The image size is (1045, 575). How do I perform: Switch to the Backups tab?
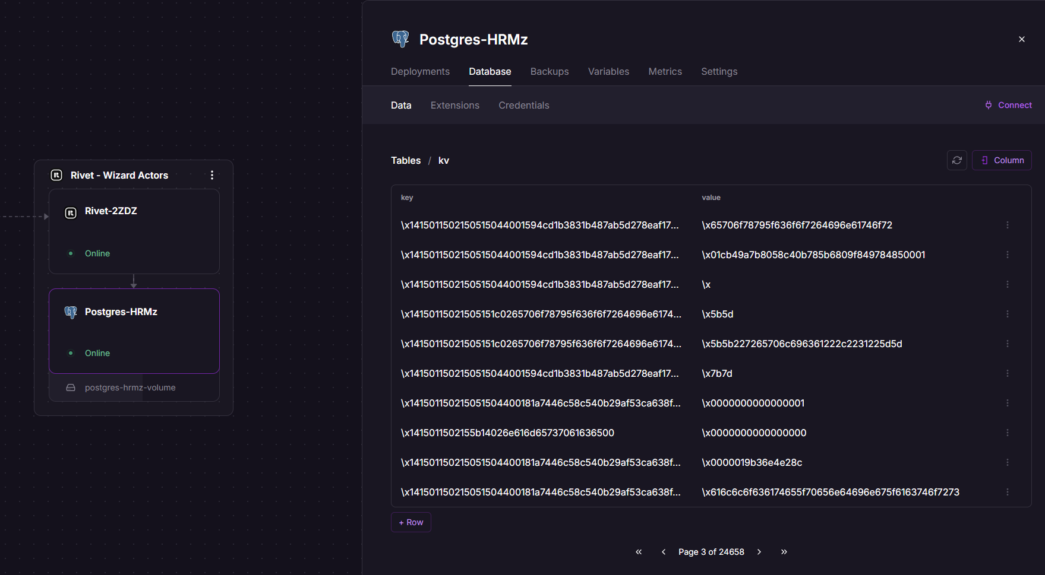pyautogui.click(x=550, y=71)
